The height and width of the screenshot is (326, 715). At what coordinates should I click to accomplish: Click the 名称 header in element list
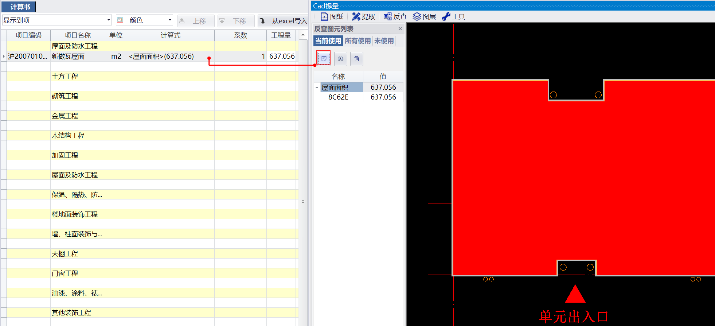coord(338,77)
